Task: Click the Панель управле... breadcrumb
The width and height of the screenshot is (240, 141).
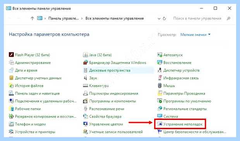Action: (63, 18)
